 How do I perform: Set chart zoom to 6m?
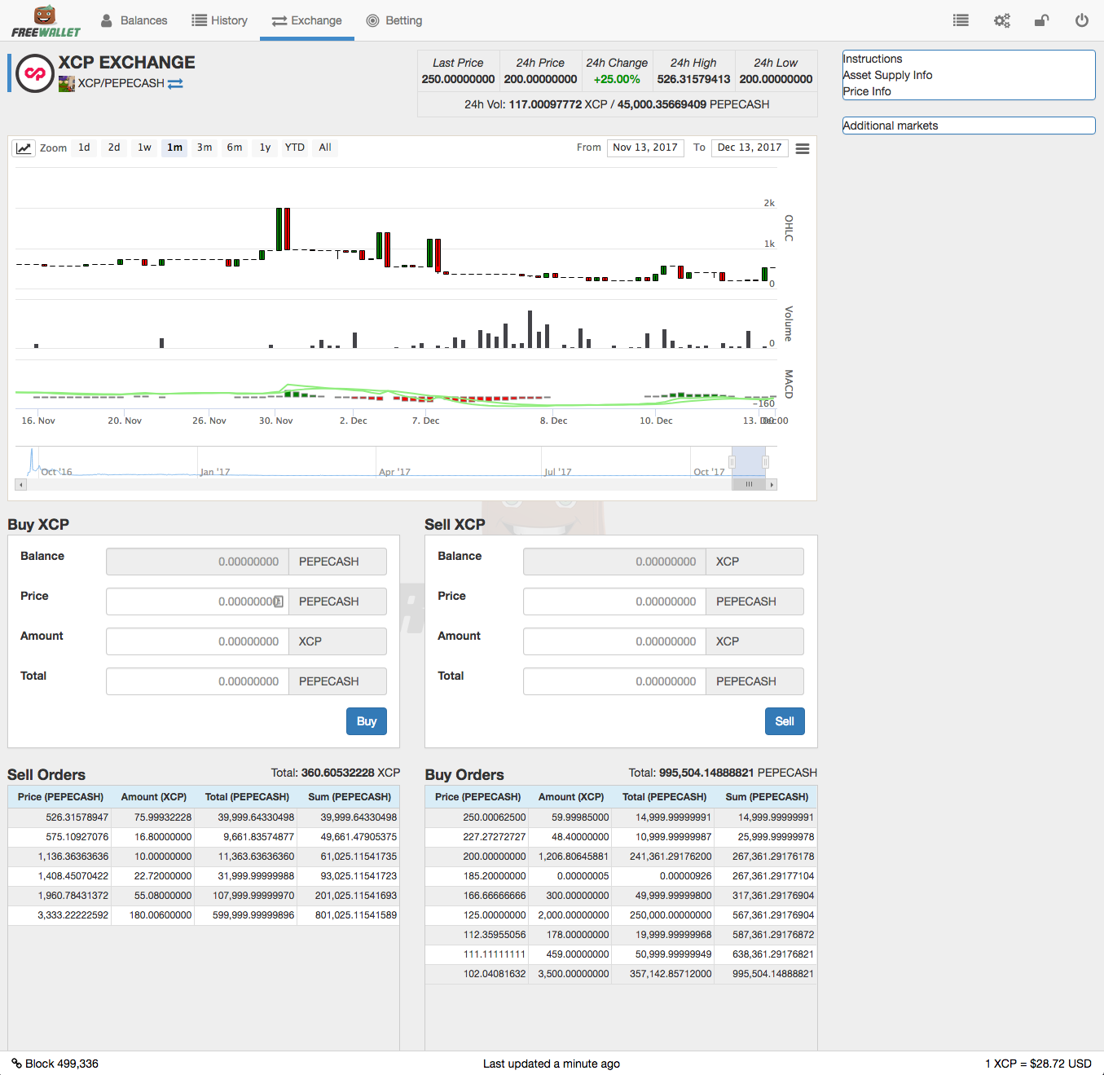tap(235, 148)
